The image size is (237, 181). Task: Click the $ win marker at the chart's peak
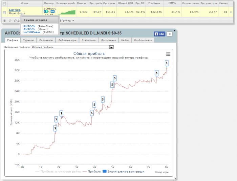167,63
